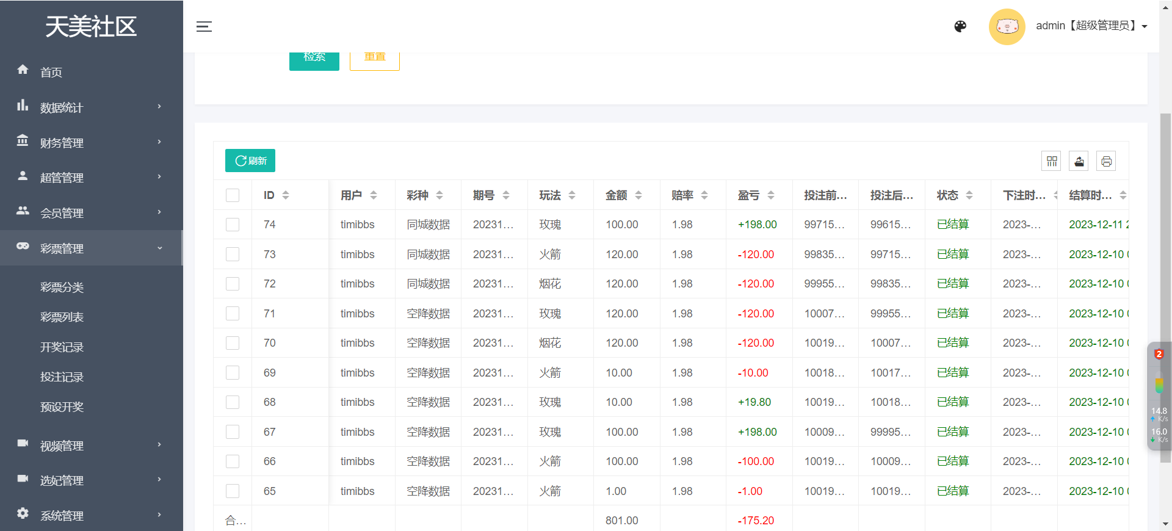Viewport: 1172px width, 531px height.
Task: Click the export table icon
Action: tap(1079, 161)
